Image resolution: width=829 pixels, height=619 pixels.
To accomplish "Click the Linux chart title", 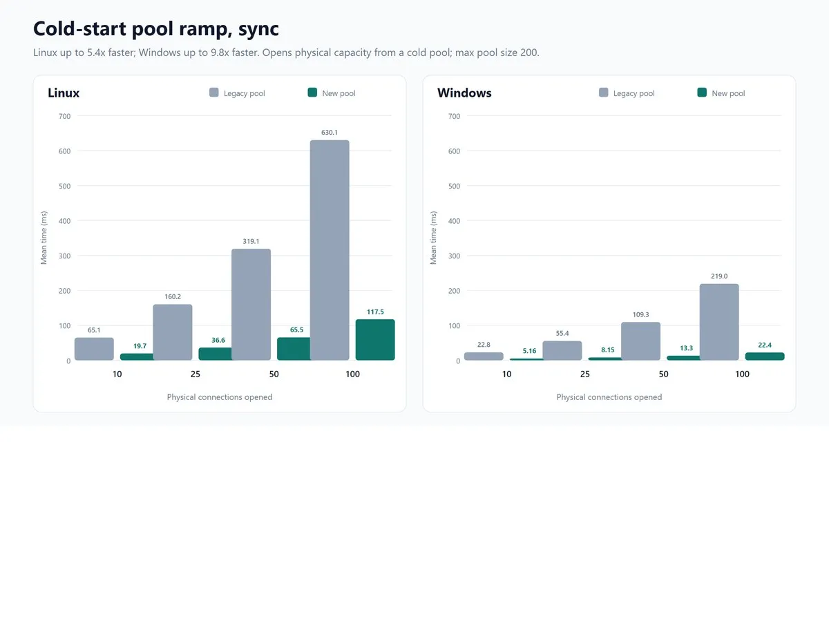I will coord(64,93).
